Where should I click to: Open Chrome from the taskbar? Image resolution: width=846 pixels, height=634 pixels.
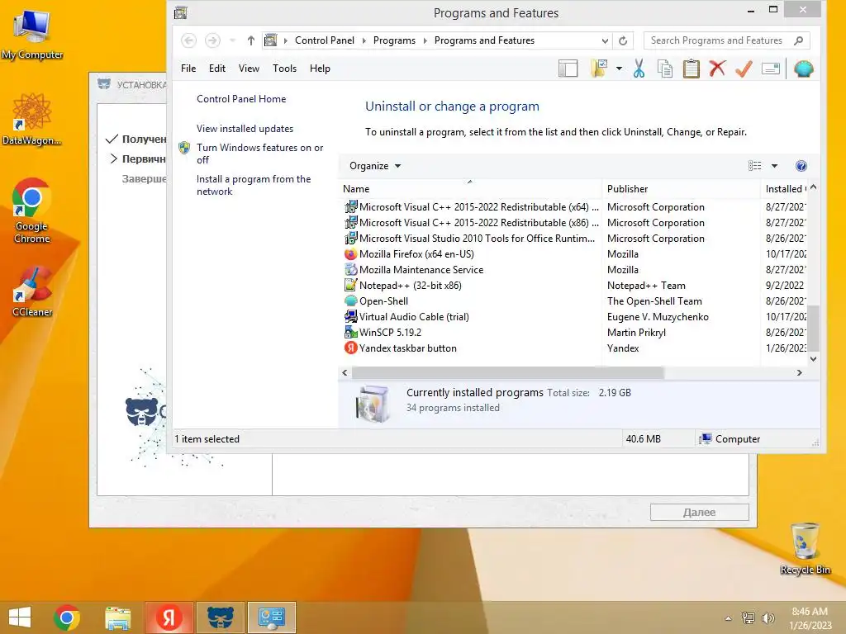tap(67, 617)
